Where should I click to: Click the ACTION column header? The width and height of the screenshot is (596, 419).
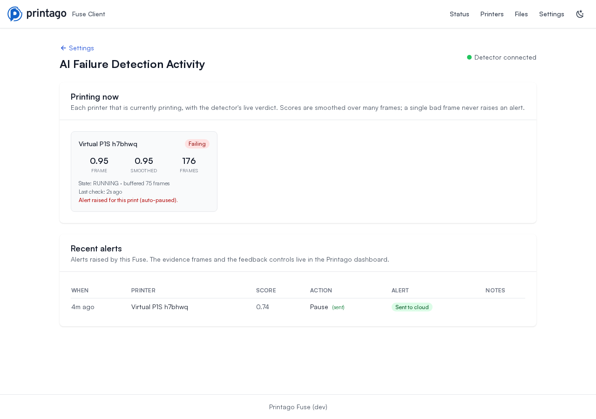click(321, 291)
